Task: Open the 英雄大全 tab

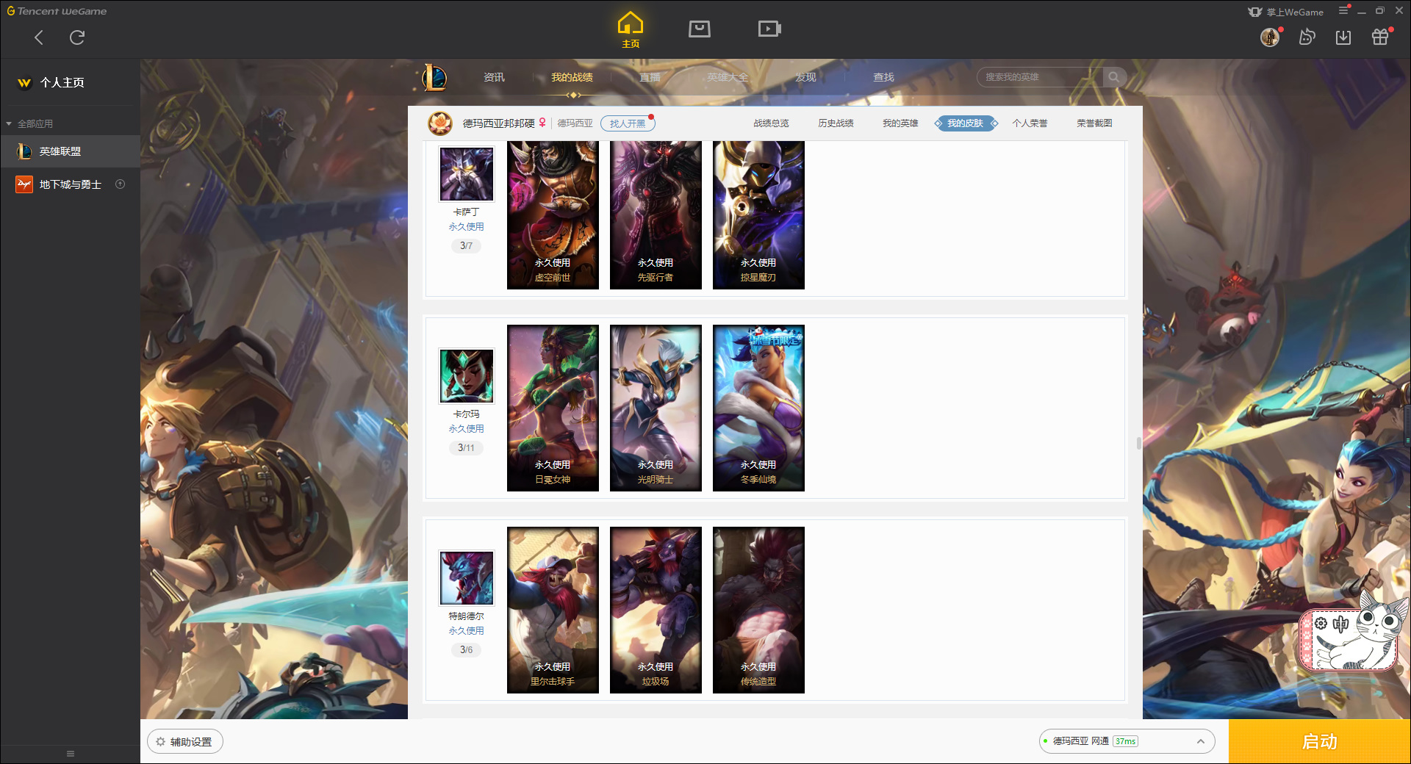Action: click(728, 77)
